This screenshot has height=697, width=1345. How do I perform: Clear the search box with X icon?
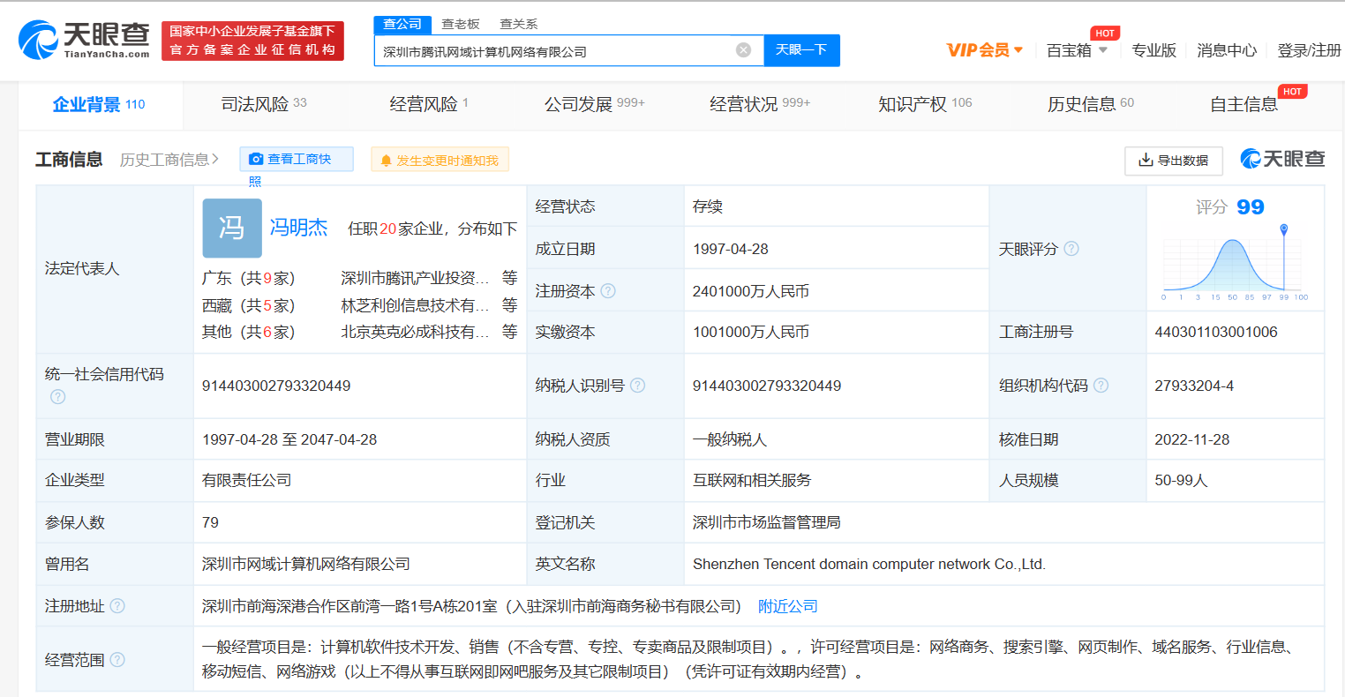pyautogui.click(x=743, y=50)
